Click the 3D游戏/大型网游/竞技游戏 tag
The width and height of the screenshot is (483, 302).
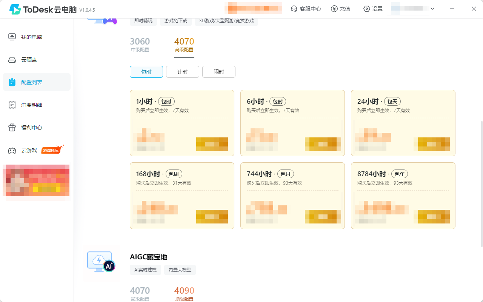point(226,21)
